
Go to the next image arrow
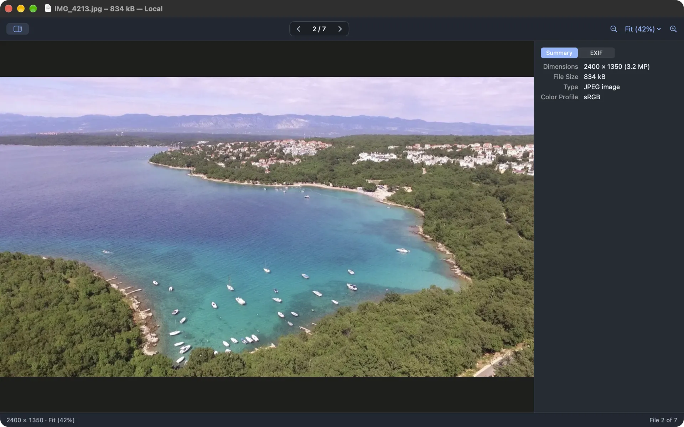pos(340,29)
